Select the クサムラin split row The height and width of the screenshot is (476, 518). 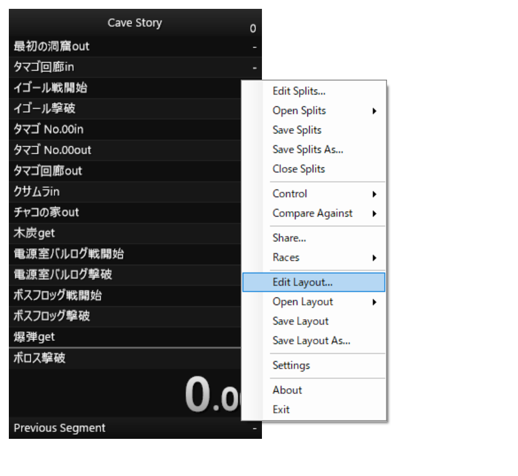(125, 192)
